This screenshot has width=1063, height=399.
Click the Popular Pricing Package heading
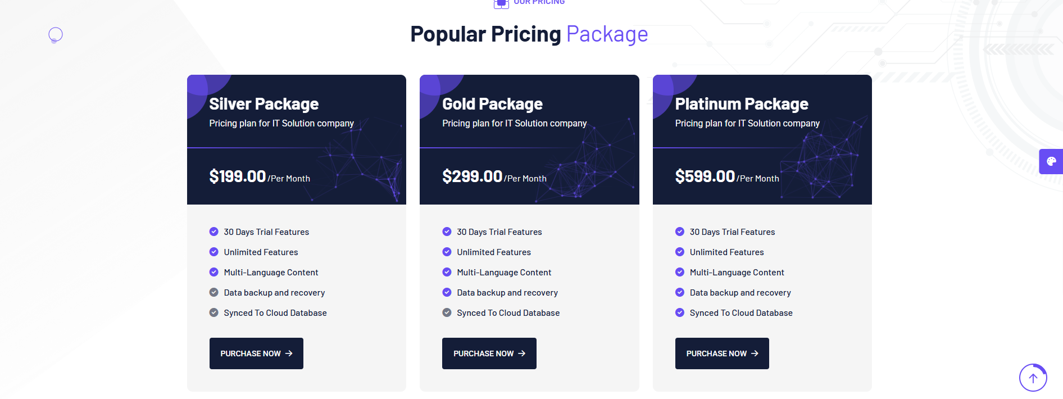(529, 34)
